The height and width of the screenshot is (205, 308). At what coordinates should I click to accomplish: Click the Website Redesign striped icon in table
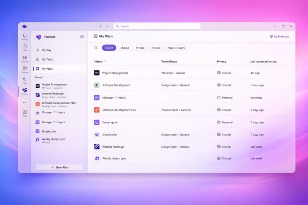tap(97, 147)
